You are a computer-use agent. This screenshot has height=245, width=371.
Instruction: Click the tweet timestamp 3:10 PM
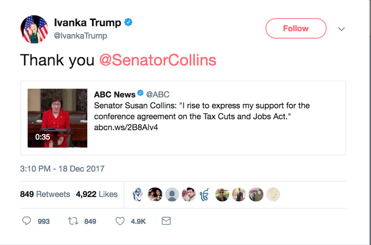tap(62, 169)
